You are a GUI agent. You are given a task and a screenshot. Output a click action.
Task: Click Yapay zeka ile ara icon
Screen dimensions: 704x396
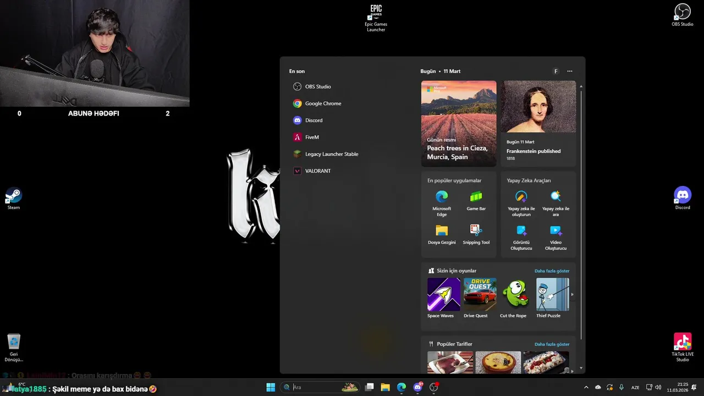click(x=556, y=203)
